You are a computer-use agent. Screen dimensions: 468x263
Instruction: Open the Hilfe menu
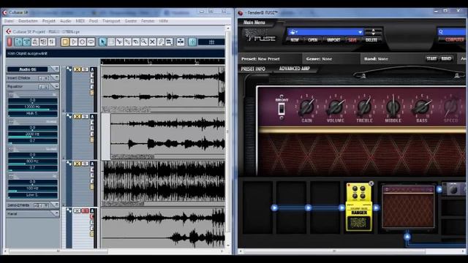163,21
